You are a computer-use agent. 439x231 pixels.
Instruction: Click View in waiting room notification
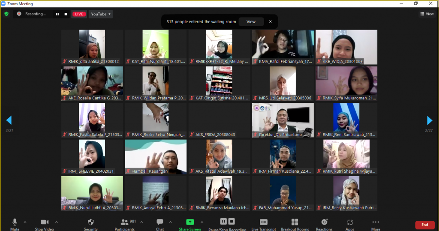(251, 21)
